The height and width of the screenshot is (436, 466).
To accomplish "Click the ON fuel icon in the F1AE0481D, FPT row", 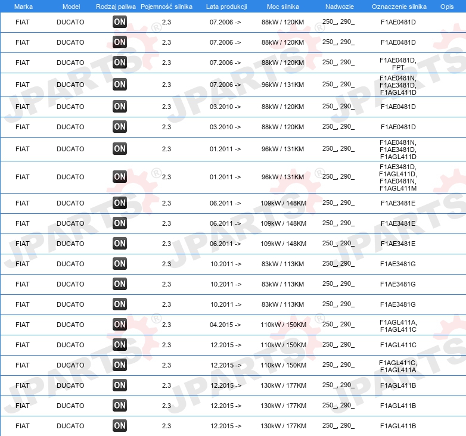I will (120, 63).
